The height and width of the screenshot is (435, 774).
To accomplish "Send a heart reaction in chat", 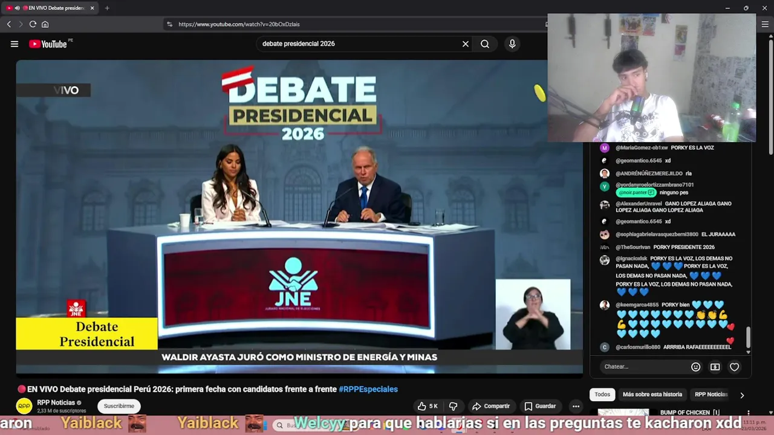I will point(734,367).
